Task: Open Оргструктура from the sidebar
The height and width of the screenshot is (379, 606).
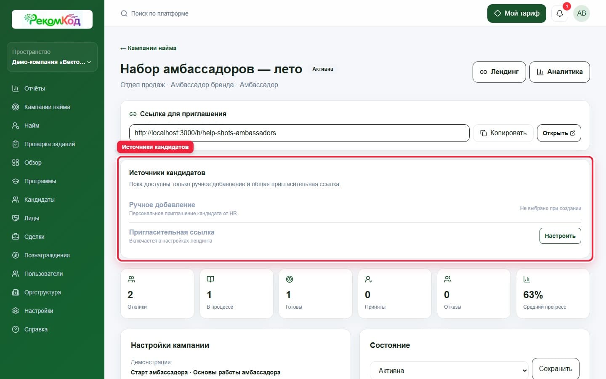Action: 43,292
